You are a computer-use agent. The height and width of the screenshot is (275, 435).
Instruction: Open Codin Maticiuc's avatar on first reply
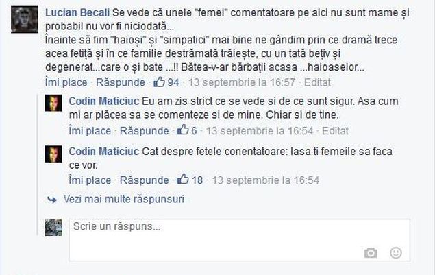pyautogui.click(x=53, y=104)
